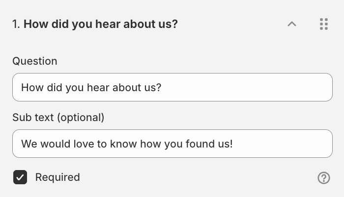Click the bold question title text

tap(101, 24)
